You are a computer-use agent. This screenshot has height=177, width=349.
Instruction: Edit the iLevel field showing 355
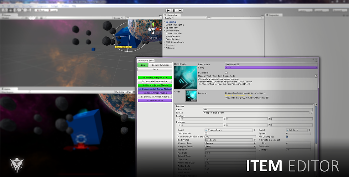click(x=258, y=110)
